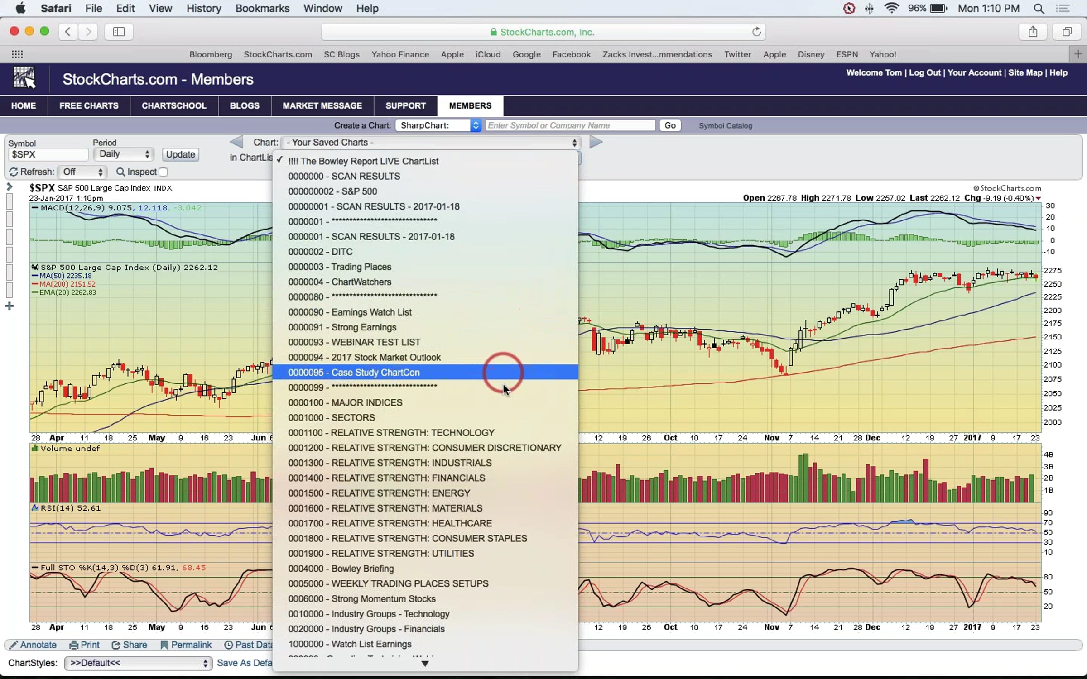The width and height of the screenshot is (1087, 679).
Task: Click the Share chart option
Action: [130, 645]
